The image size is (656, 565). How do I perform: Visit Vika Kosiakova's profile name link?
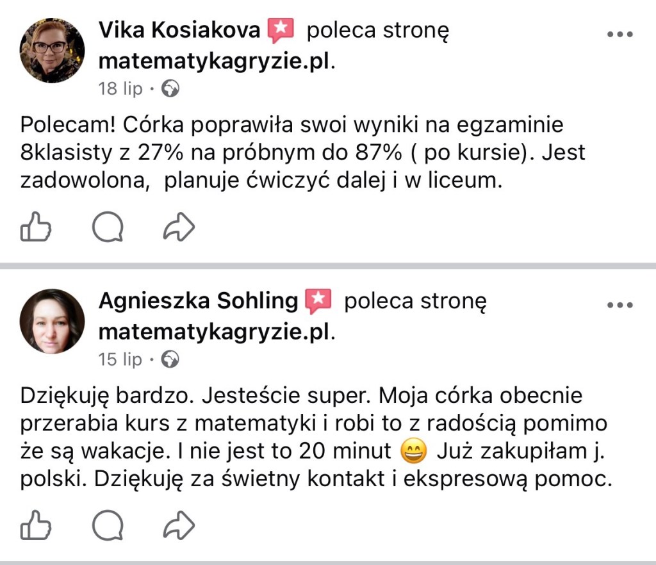point(179,30)
